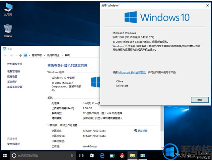The image size is (212, 161).
Task: Open the Recycle Bin desktop icon
Action: tap(8, 30)
